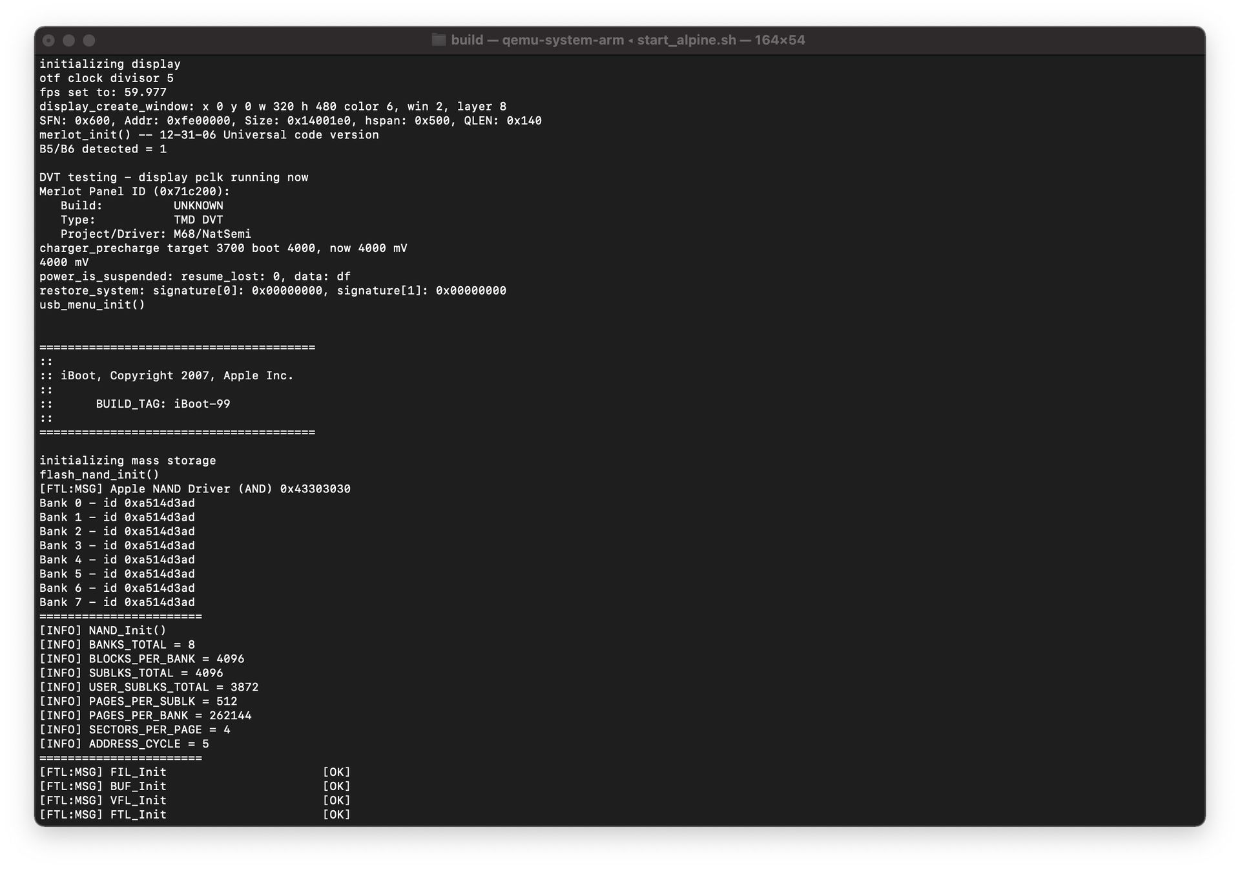The image size is (1240, 869).
Task: Click the [OK] status next to FIL_Init
Action: pos(336,773)
